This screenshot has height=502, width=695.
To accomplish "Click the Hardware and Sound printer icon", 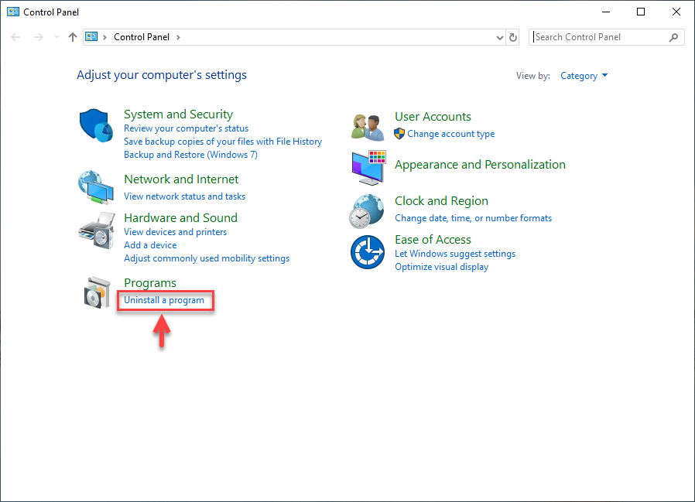I will click(97, 231).
